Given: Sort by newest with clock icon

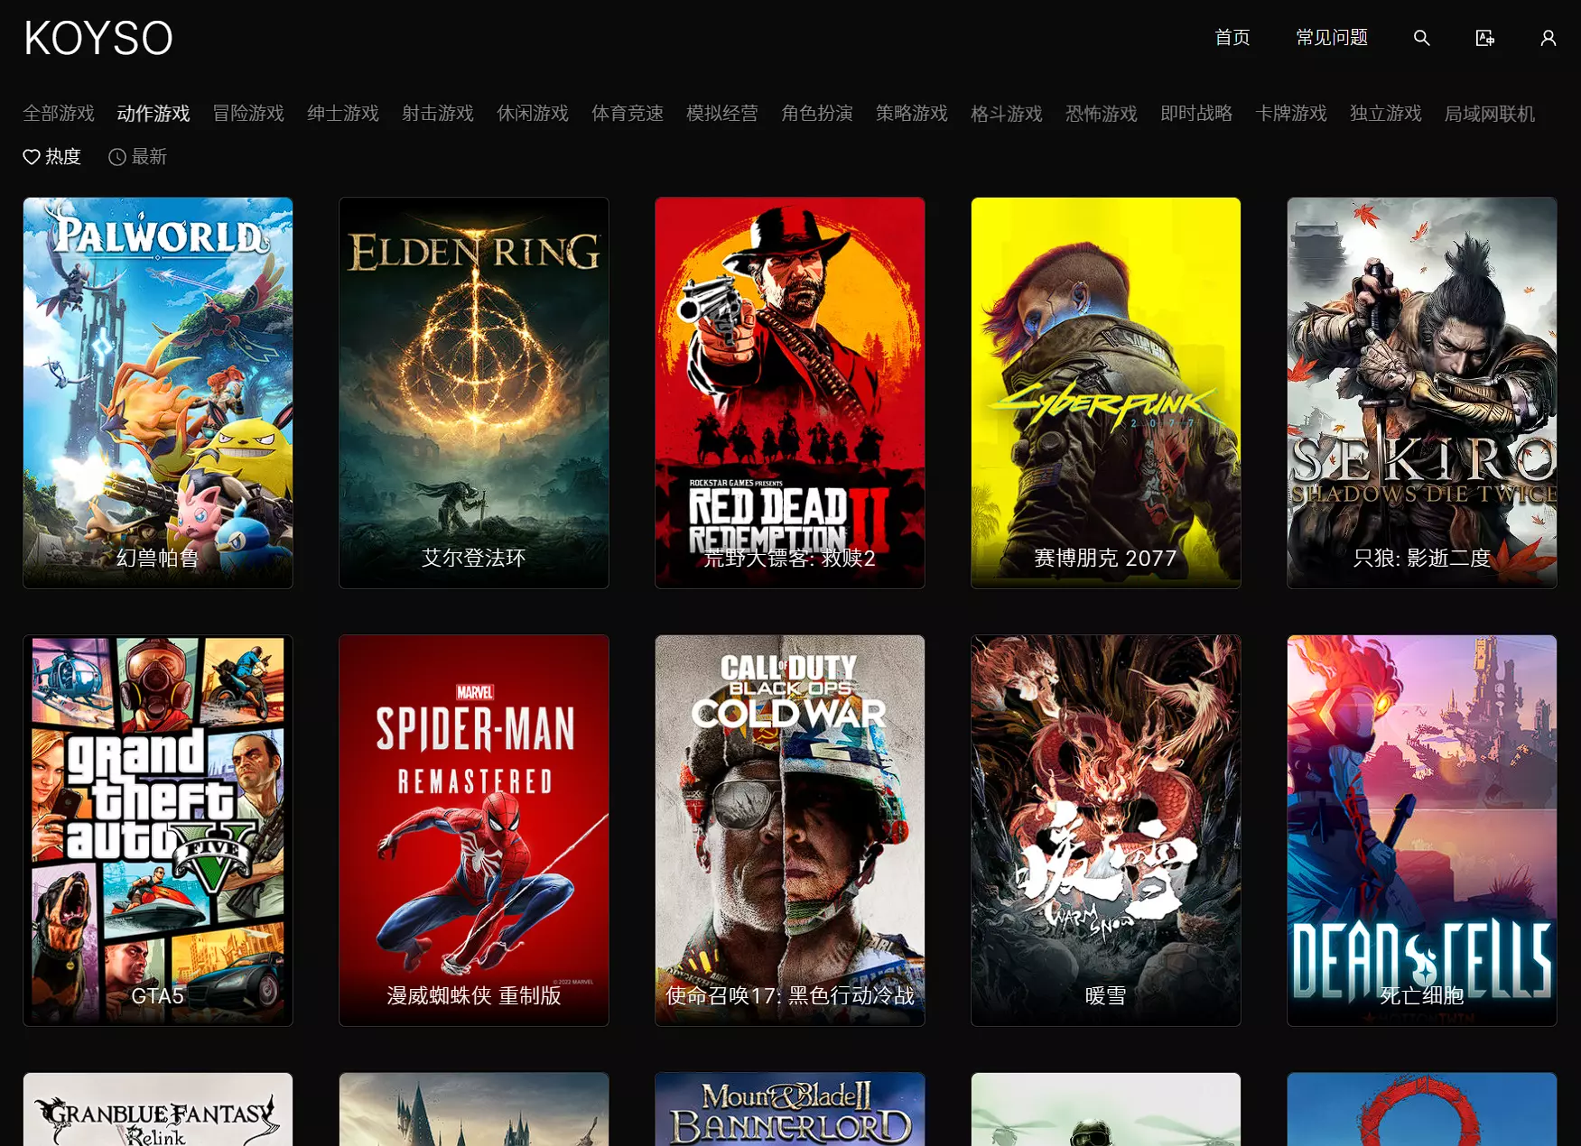Looking at the screenshot, I should point(137,157).
